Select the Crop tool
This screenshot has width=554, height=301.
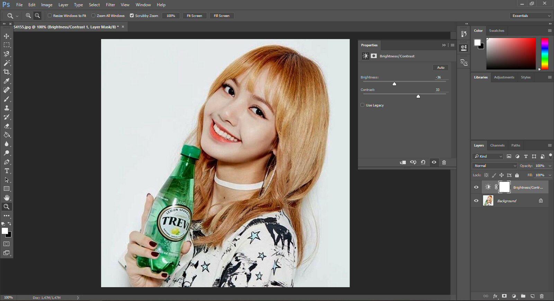(7, 72)
